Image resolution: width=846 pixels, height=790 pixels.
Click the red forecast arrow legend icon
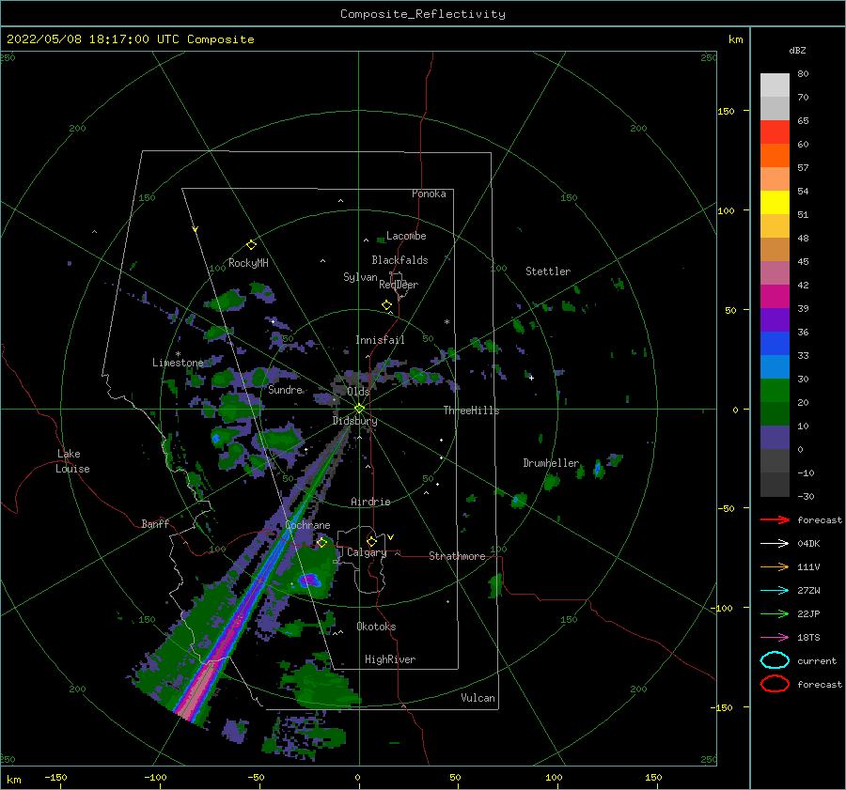(775, 519)
